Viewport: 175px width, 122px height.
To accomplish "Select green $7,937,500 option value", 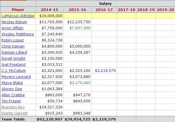I will coord(80,28).
